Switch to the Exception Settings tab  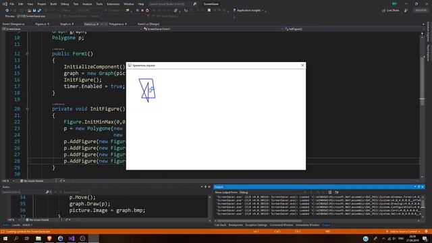[256, 225]
